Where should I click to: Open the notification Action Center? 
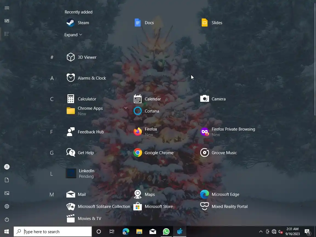307,232
